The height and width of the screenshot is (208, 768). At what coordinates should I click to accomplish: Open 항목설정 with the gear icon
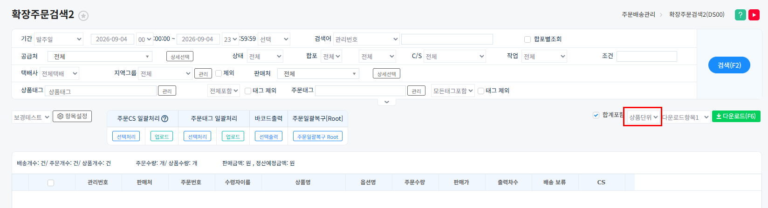tap(72, 116)
